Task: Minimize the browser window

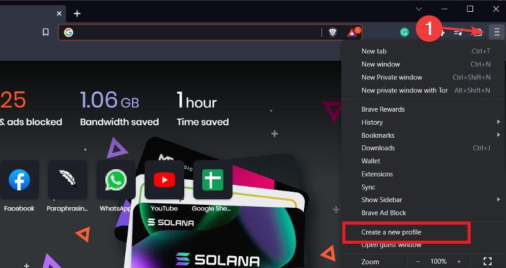Action: tap(445, 9)
